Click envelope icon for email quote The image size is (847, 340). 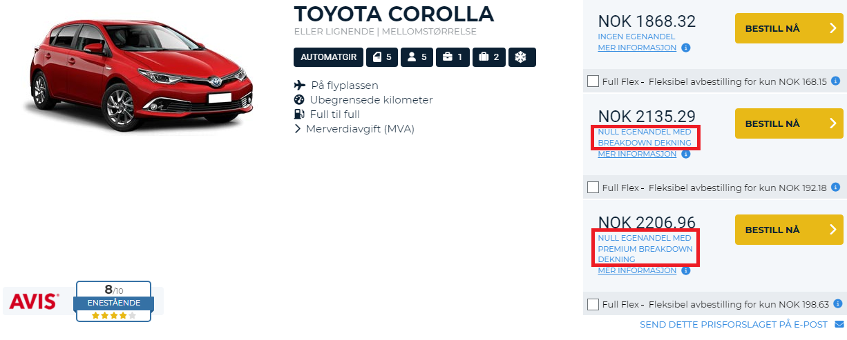(839, 325)
